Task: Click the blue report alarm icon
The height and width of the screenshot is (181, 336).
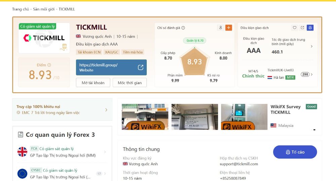Action: coord(310,27)
